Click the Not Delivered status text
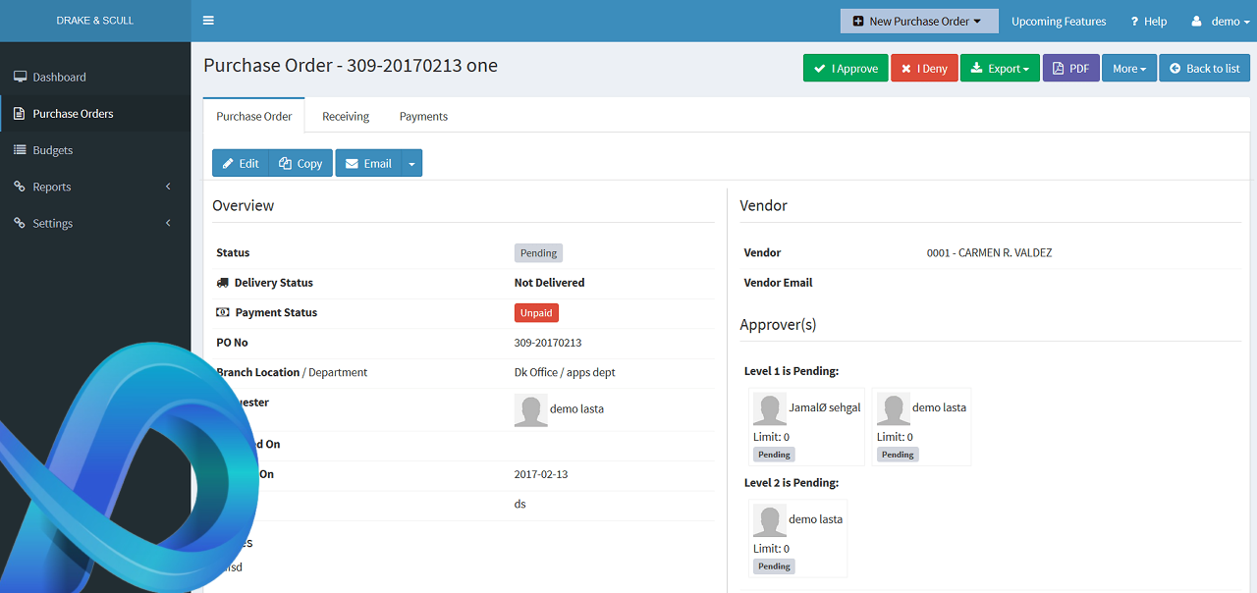Screen dimensions: 1257x593 pos(549,283)
